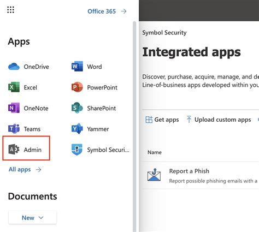The height and width of the screenshot is (232, 259).
Task: Open the SharePoint app icon
Action: click(77, 108)
